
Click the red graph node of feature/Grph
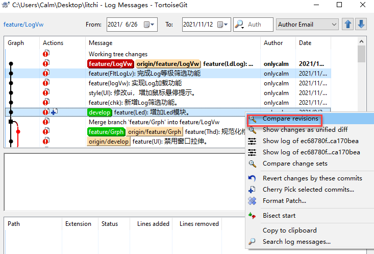tap(18, 131)
